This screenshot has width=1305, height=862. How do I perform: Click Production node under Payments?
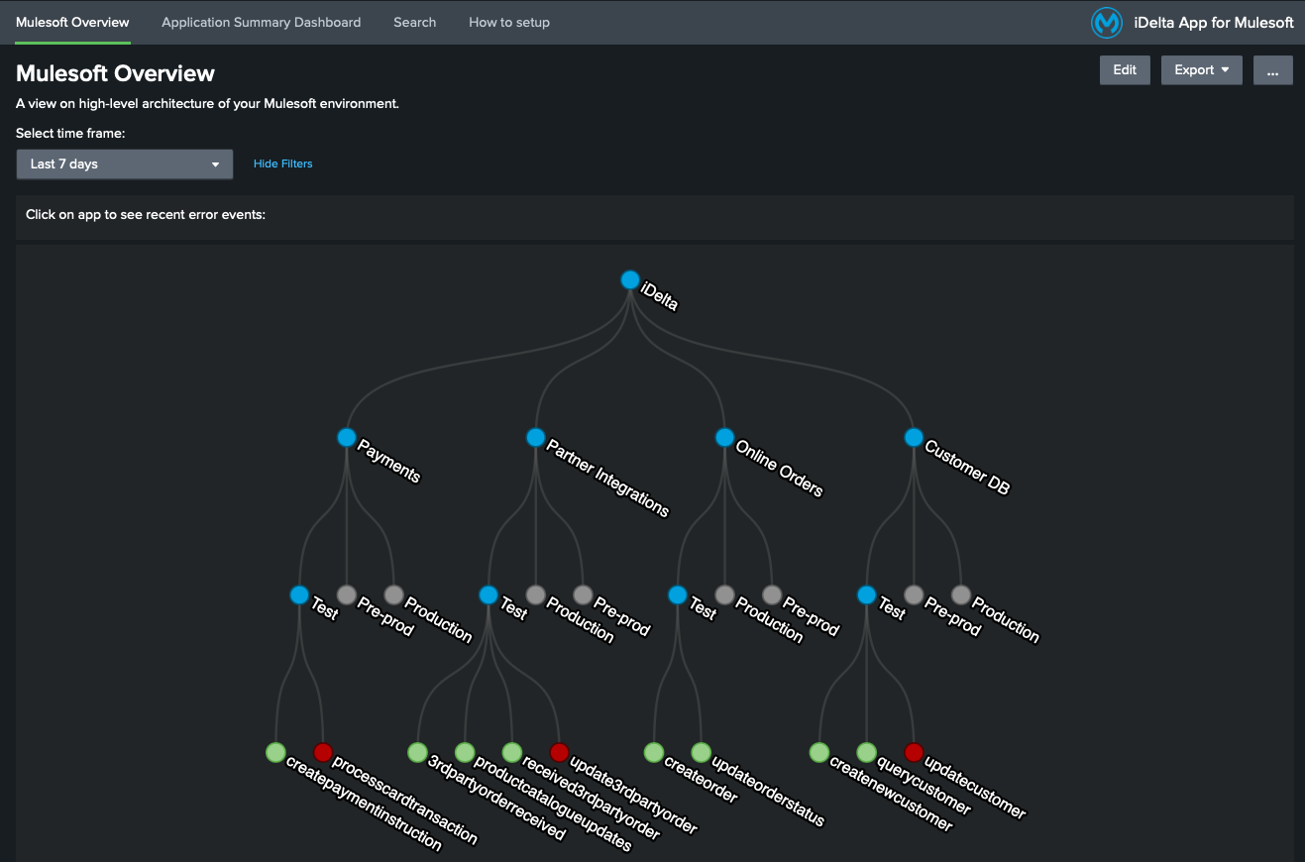[x=393, y=594]
